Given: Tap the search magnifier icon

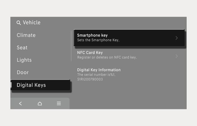Looking at the screenshot, I should (19, 23).
